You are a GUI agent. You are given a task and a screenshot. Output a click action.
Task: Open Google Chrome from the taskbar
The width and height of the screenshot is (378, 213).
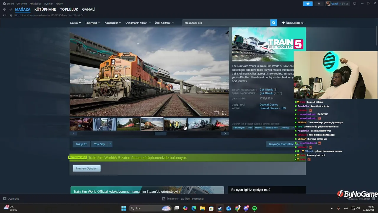[237, 208]
